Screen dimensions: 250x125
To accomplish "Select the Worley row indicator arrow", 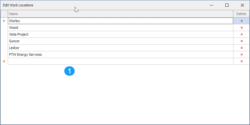I will click(4, 21).
